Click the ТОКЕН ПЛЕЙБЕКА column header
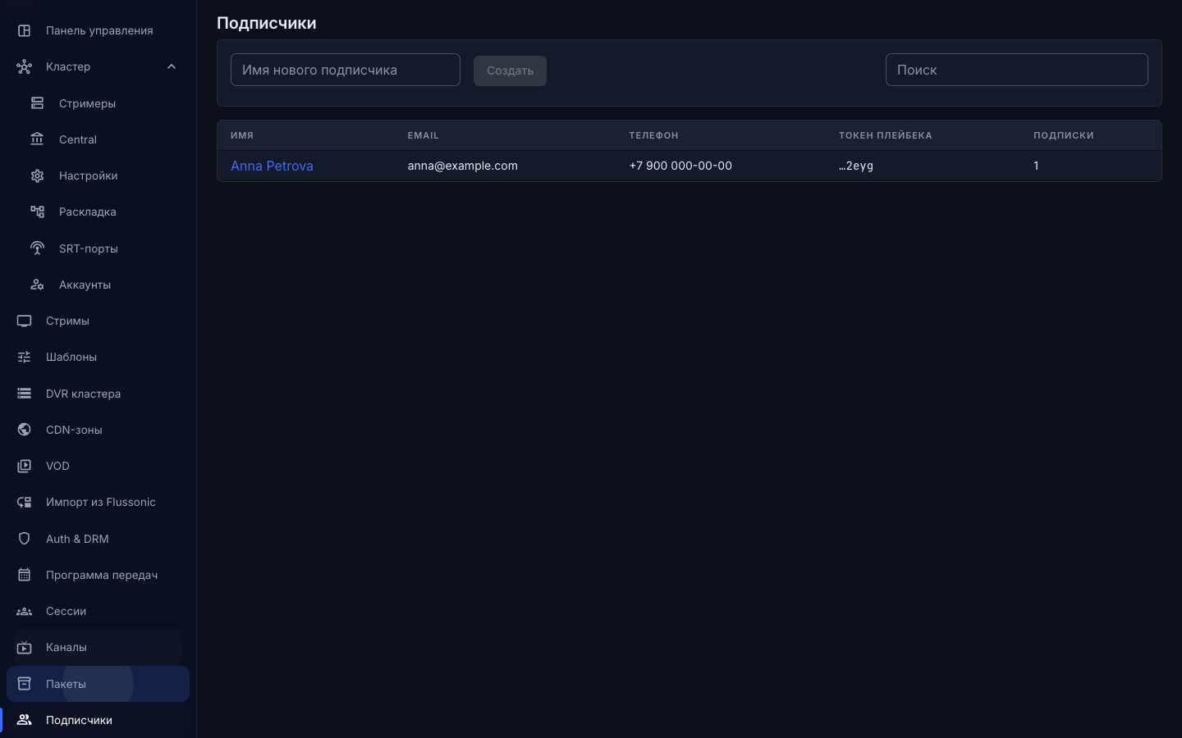 coord(886,135)
